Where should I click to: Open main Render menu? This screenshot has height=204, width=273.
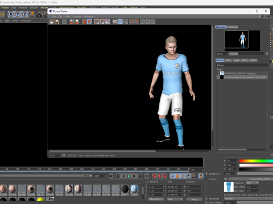[44, 8]
